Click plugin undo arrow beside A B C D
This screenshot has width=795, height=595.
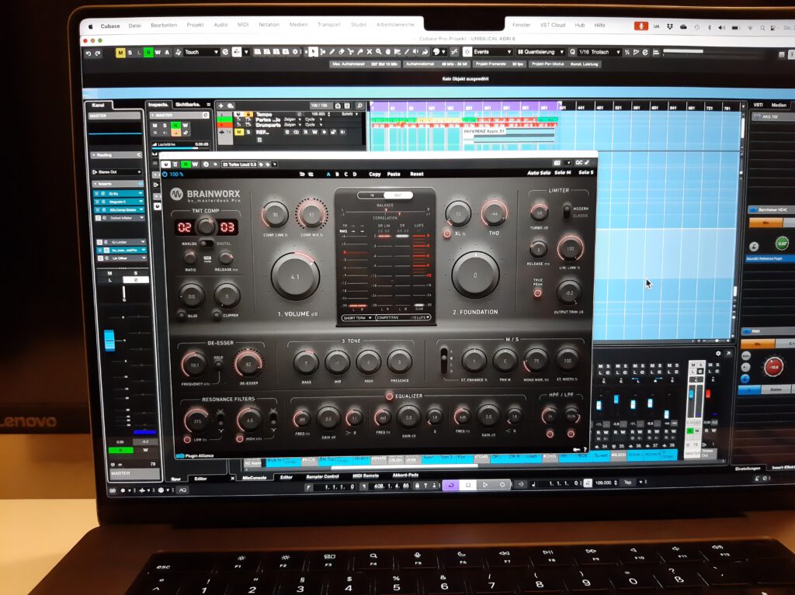pyautogui.click(x=302, y=174)
